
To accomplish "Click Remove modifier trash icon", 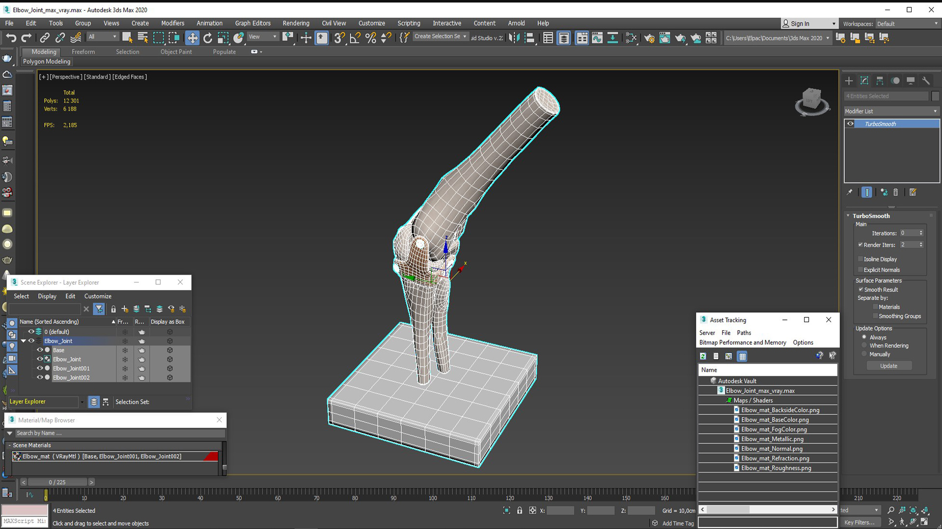I will pos(895,192).
